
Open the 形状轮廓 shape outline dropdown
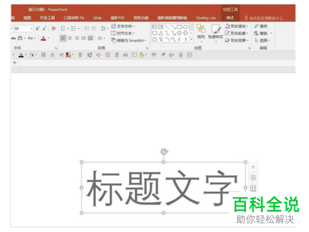237,33
